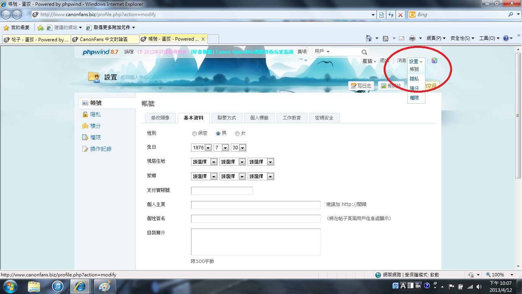Click the Windows Start orb
Screen dimensions: 522x294
(x=10, y=286)
